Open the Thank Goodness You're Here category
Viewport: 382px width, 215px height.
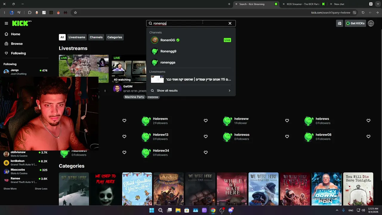click(x=137, y=189)
